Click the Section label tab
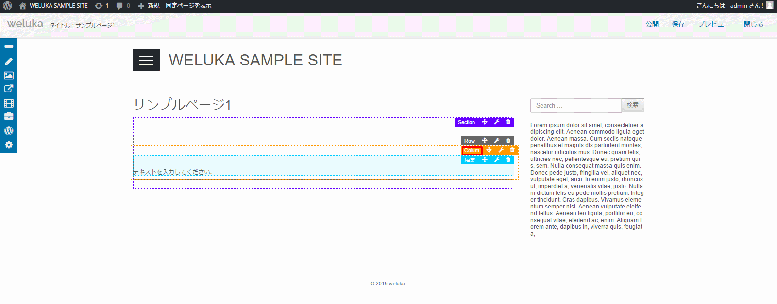The image size is (777, 304). 466,122
